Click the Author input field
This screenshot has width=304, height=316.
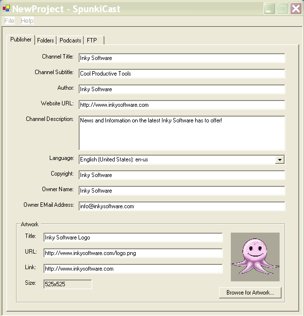[x=182, y=89]
